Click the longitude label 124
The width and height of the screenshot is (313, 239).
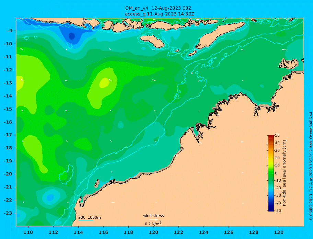point(204,232)
